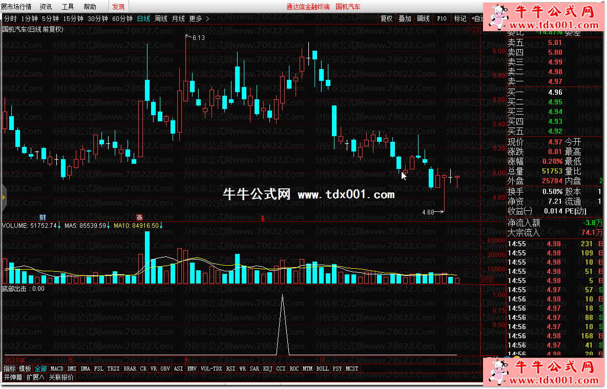Switch chart period to 60分钟
Image resolution: width=607 pixels, height=389 pixels.
(x=122, y=18)
